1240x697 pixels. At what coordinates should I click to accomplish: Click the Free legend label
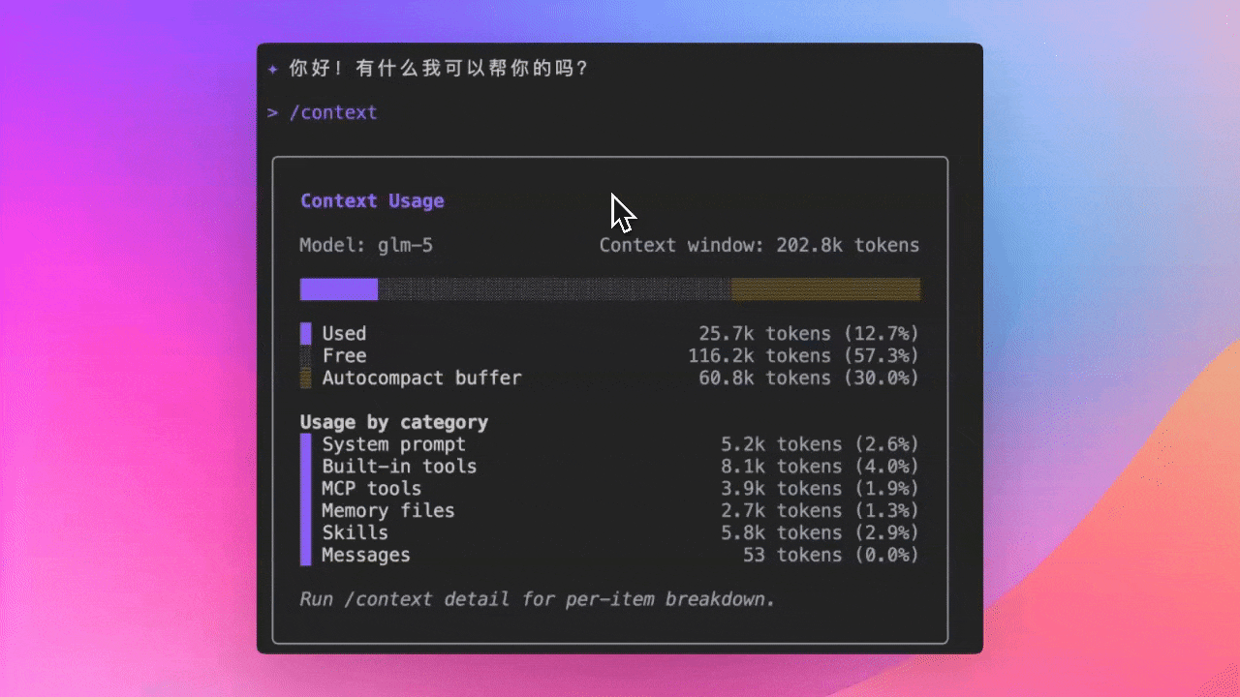(344, 355)
